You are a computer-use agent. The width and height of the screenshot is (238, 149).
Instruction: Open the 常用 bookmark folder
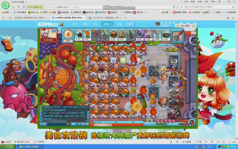(x=44, y=12)
